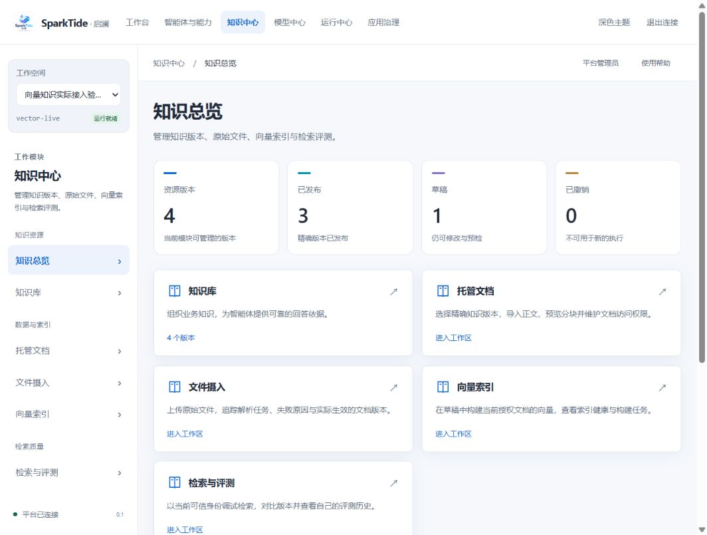Expand 知识库 sidebar chevron

pos(120,293)
